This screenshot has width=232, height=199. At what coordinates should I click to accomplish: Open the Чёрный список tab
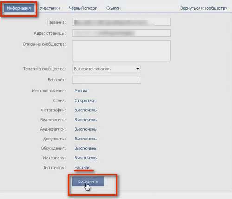(x=83, y=8)
